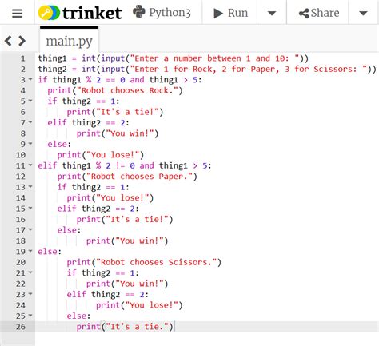This screenshot has width=379, height=346.
Task: Collapse code block at line 13
Action: (30, 187)
